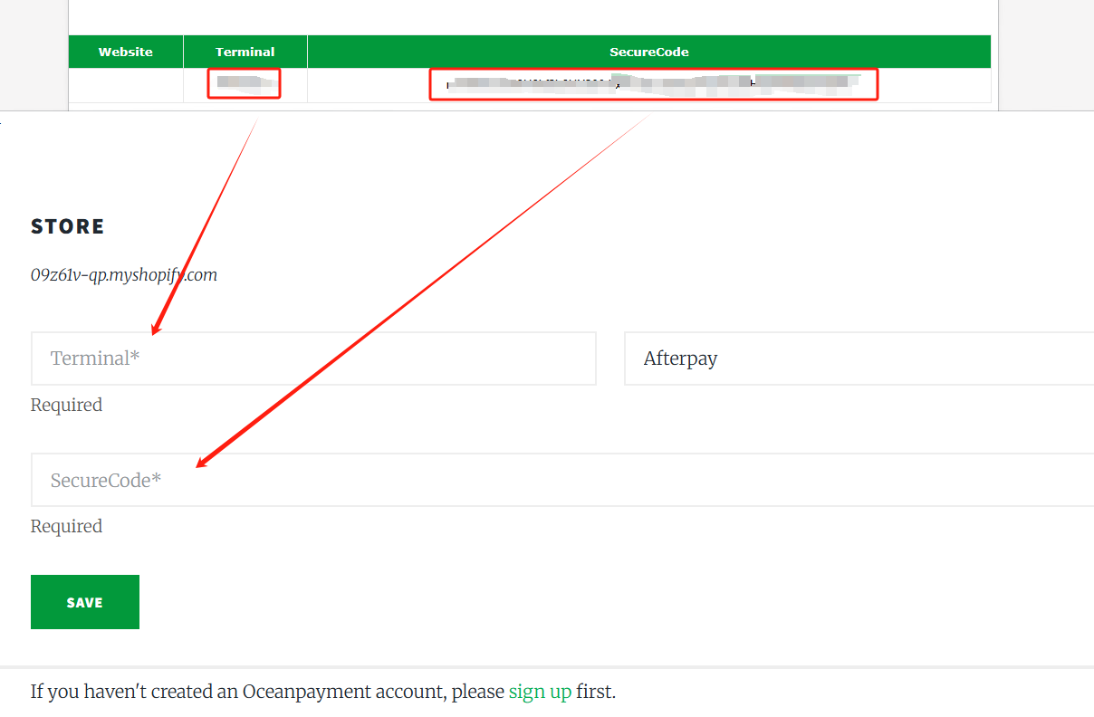Click the STORE section heading
This screenshot has height=717, width=1094.
(x=68, y=226)
